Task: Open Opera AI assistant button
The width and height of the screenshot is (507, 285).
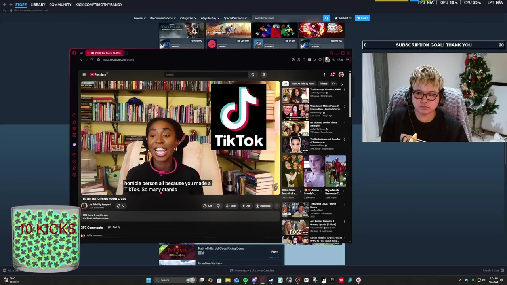Action: 340,60
